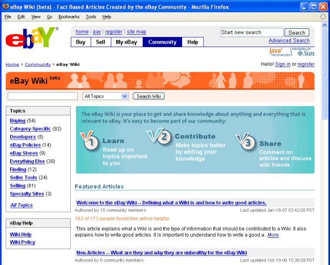330x265 pixels.
Task: Click the Sign in link
Action: (283, 64)
